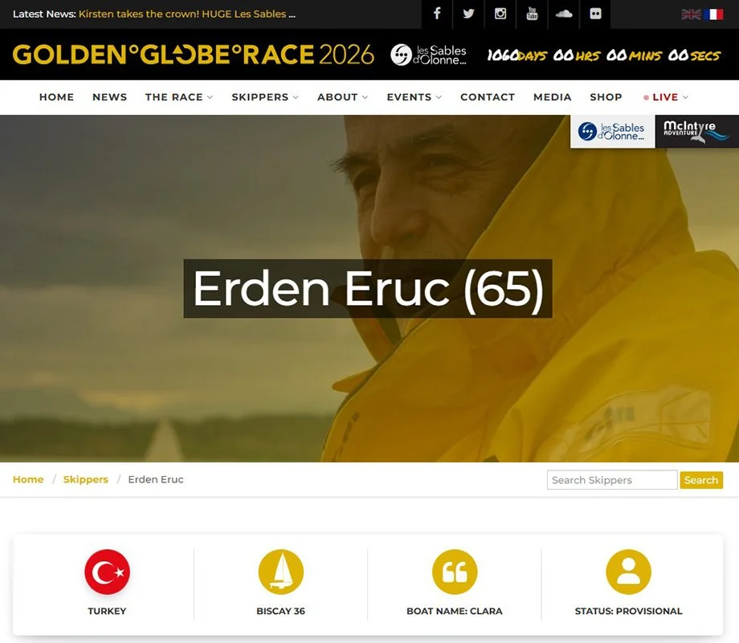
Task: Expand the About dropdown menu
Action: 342,97
